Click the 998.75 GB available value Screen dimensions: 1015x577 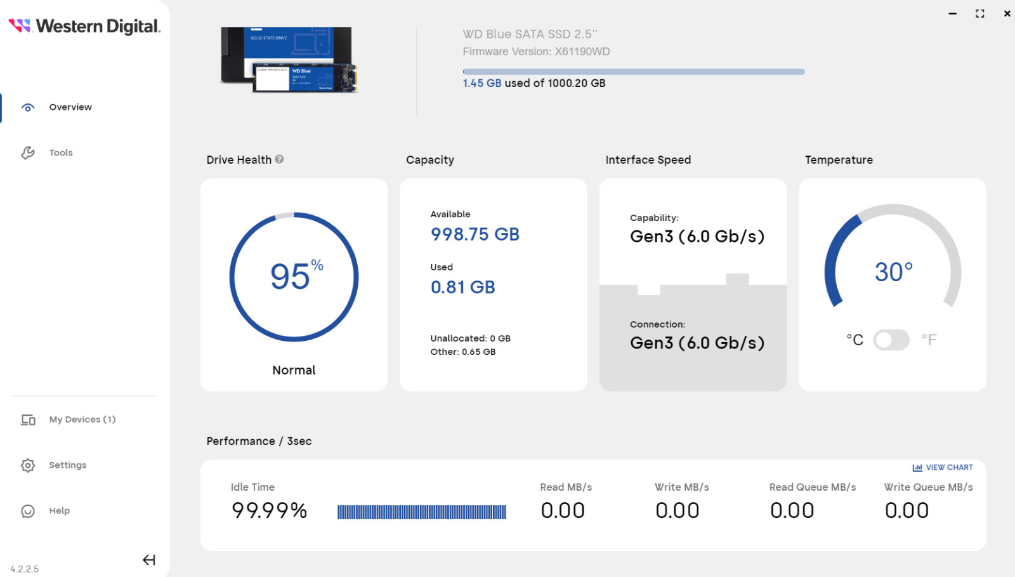[475, 235]
